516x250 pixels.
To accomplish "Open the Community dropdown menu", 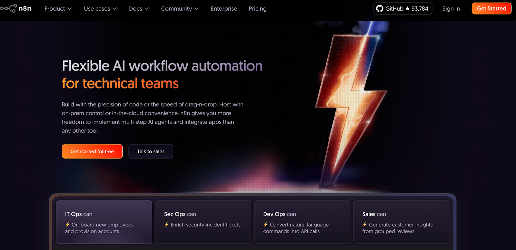I will click(x=180, y=9).
